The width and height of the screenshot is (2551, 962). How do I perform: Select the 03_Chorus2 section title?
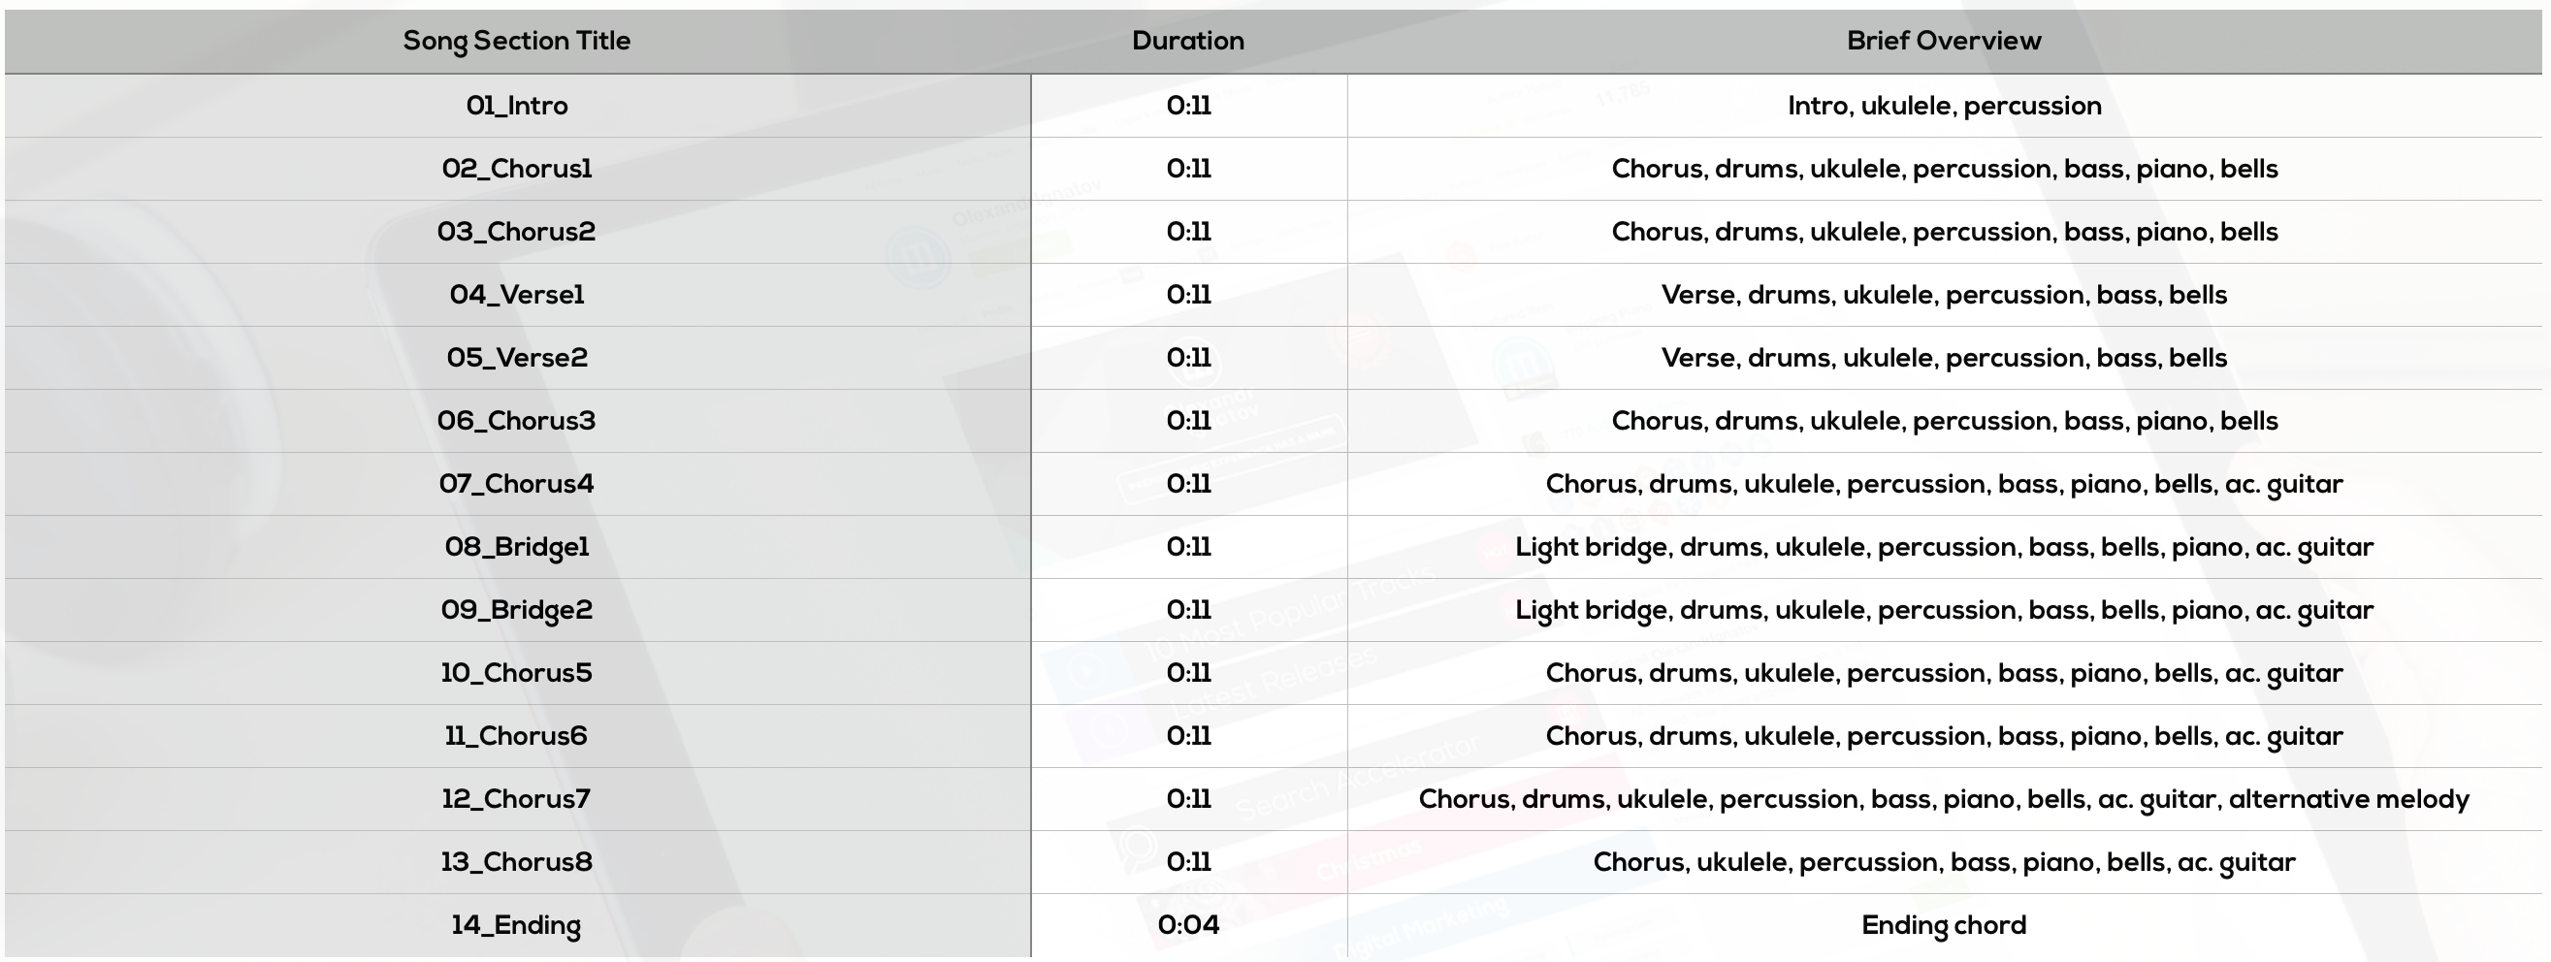tap(516, 232)
